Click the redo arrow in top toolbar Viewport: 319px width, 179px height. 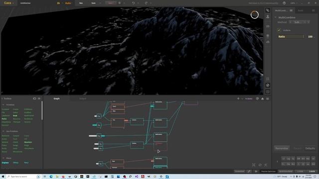146,3
